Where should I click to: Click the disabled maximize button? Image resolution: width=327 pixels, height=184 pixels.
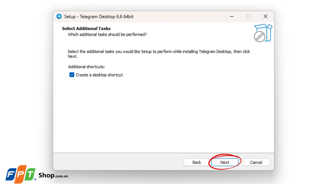[249, 16]
